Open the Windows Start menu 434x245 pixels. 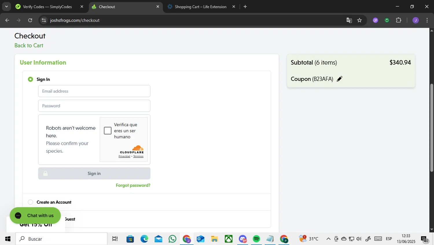(x=8, y=239)
